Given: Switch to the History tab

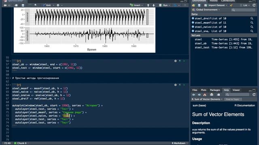Looking at the screenshot, I should (x=213, y=1).
